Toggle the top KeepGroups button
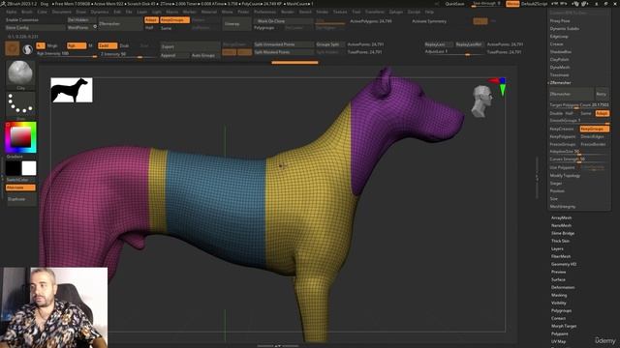Image resolution: width=620 pixels, height=348 pixels. click(x=174, y=20)
